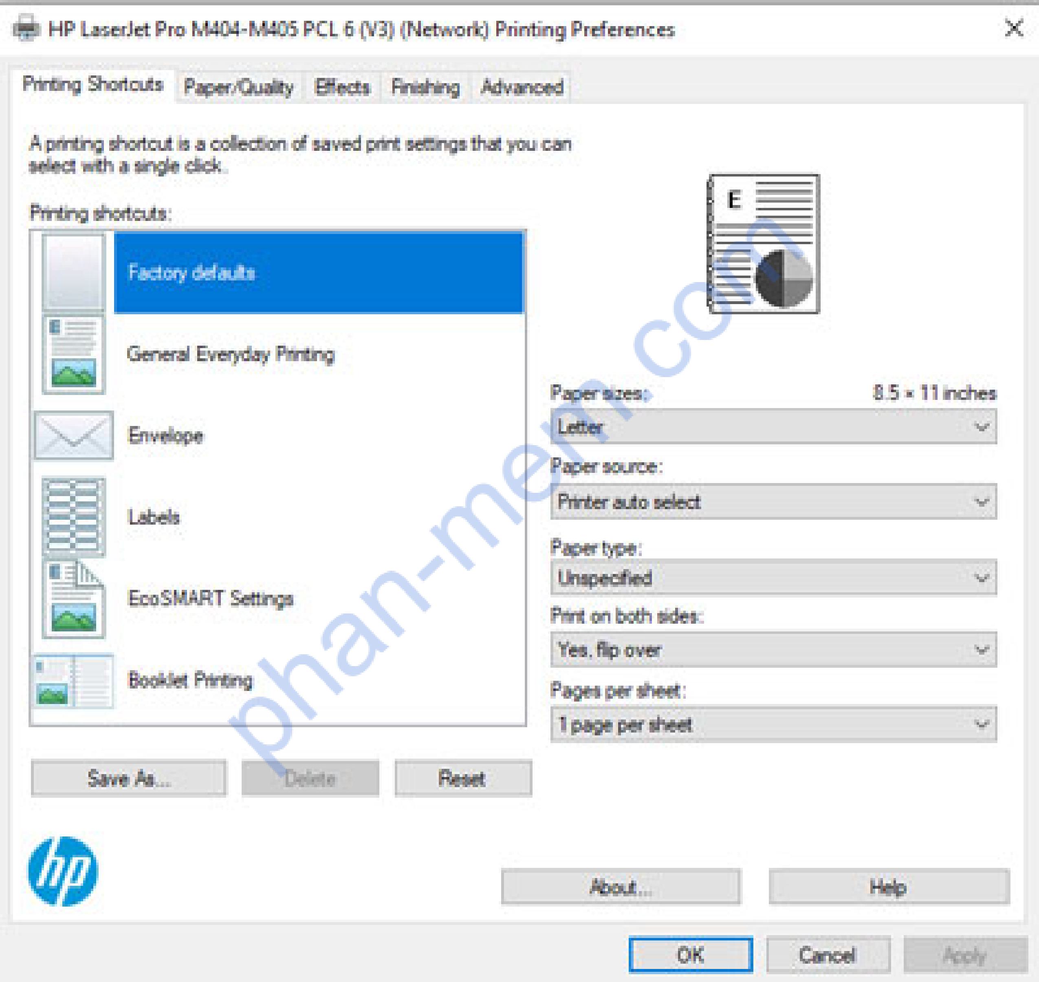Click the Save As... button
Image resolution: width=1039 pixels, height=982 pixels.
(x=129, y=778)
